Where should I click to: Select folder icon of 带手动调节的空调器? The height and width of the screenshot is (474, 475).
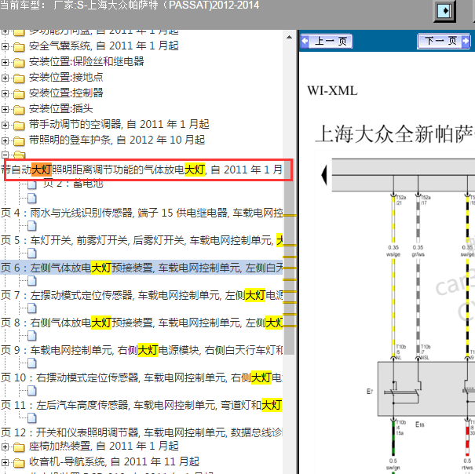19,125
